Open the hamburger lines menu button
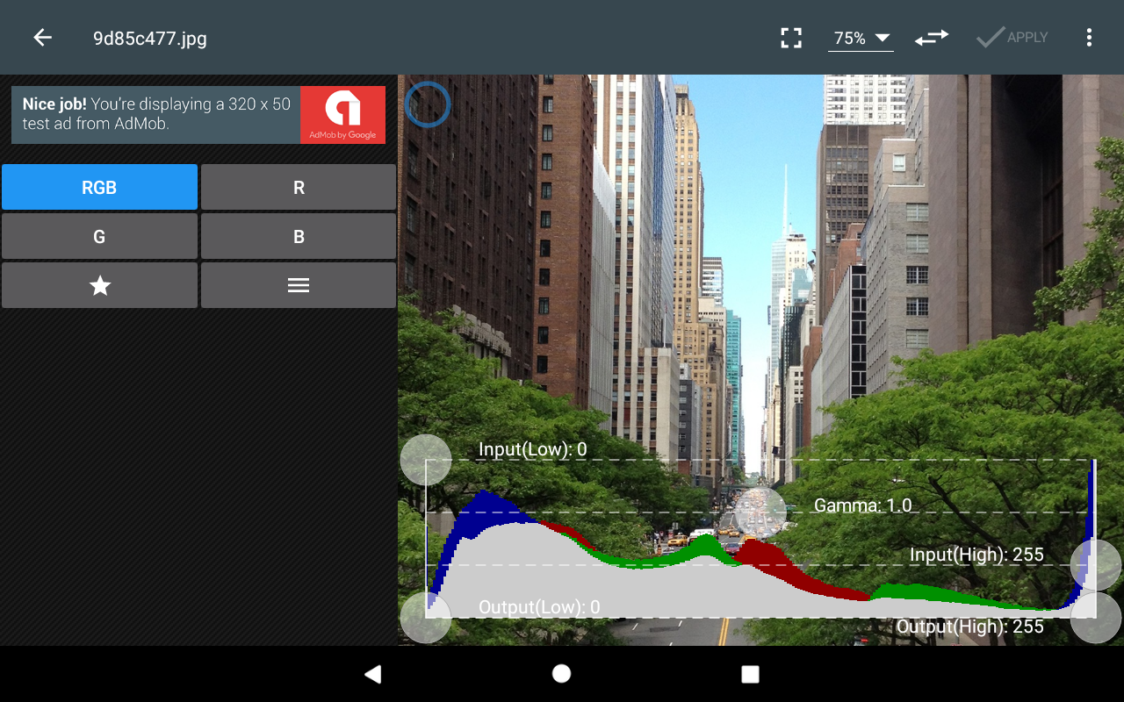Viewport: 1124px width, 702px height. click(299, 285)
